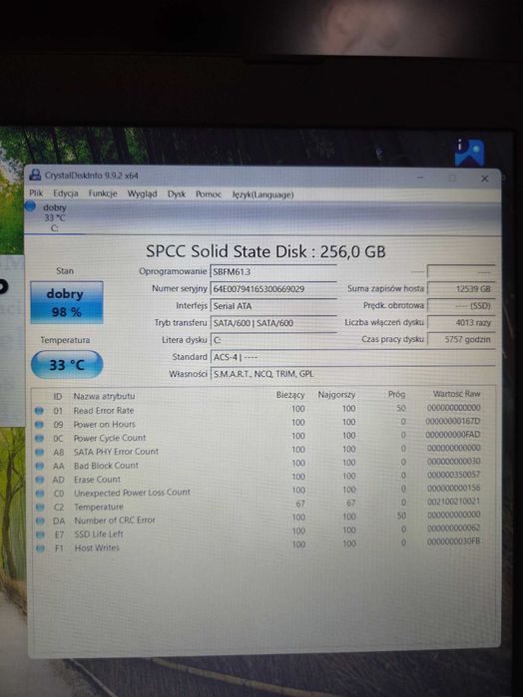Minimize the CrystalDiskInfo window
Screen dimensions: 523x697
[x=420, y=177]
